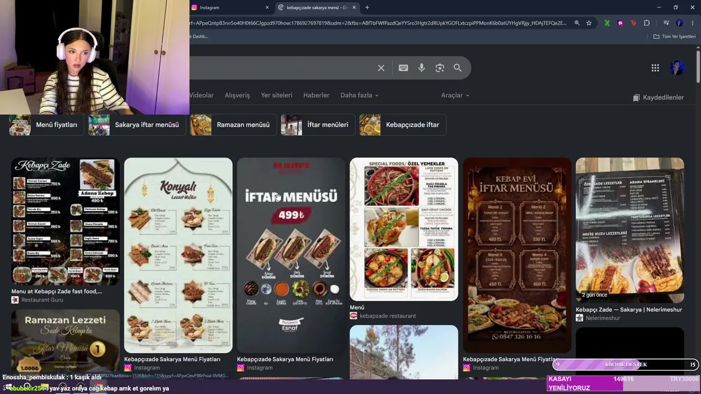Open the Restaurant Guru favicon
This screenshot has width=701, height=394.
point(15,300)
